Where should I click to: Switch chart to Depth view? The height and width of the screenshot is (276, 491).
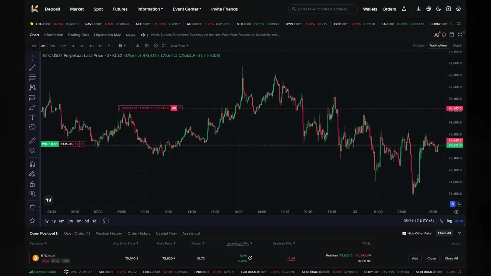[457, 46]
